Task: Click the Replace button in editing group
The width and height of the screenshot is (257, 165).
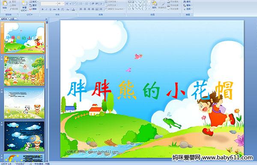Action: point(187,5)
